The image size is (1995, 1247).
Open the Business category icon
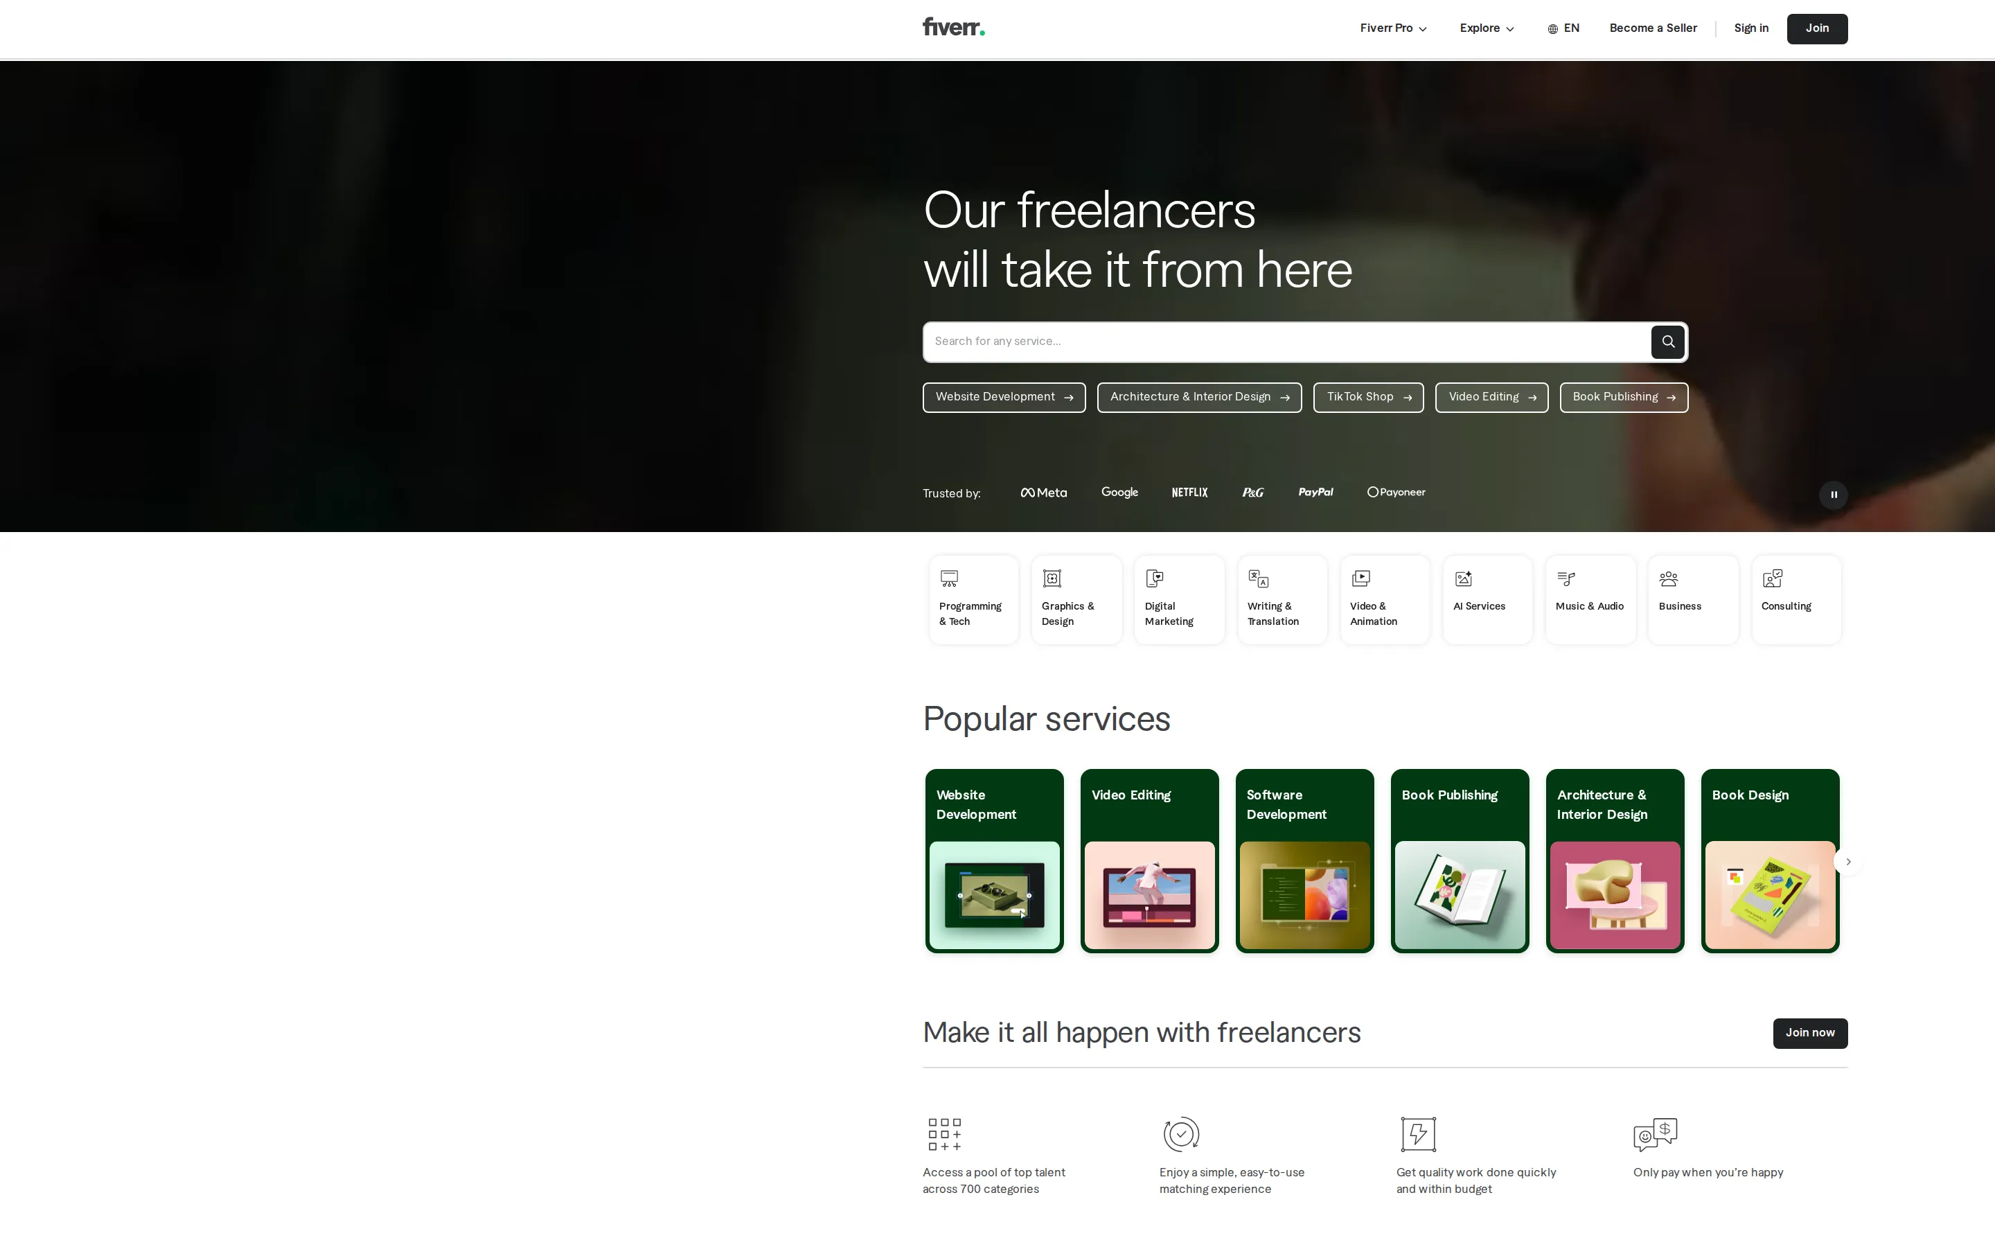coord(1669,578)
